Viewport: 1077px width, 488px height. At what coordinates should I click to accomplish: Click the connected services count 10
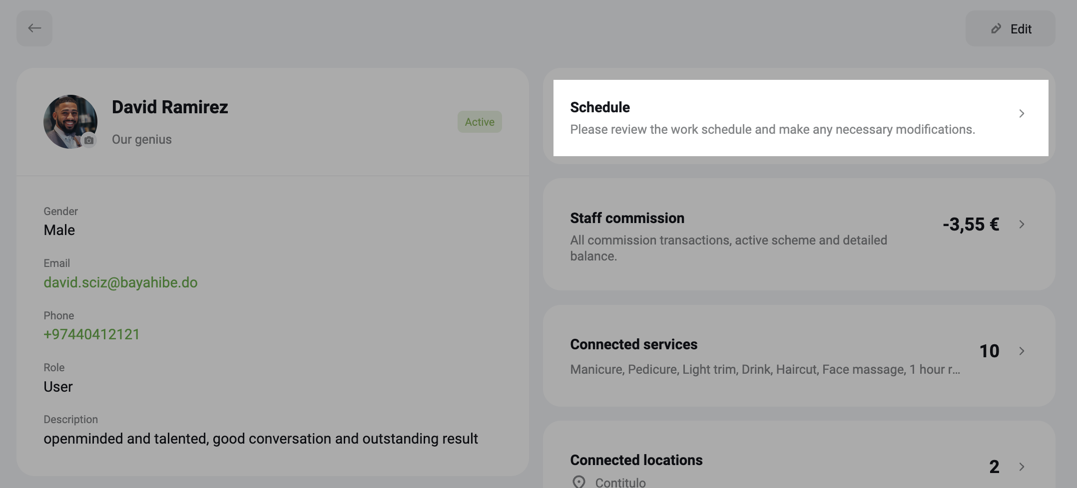(x=989, y=351)
